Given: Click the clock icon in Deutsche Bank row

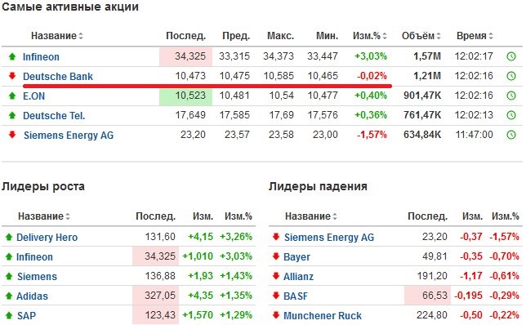Looking at the screenshot, I should click(510, 76).
